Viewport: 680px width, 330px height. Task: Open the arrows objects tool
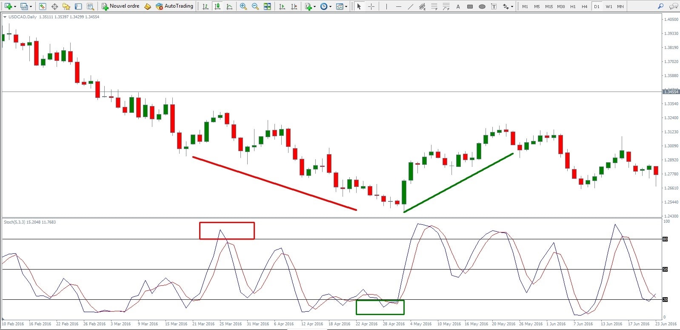(x=506, y=6)
